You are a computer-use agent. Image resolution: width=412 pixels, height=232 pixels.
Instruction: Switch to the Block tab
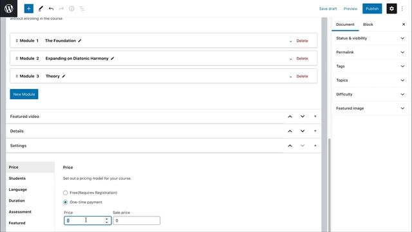point(368,24)
